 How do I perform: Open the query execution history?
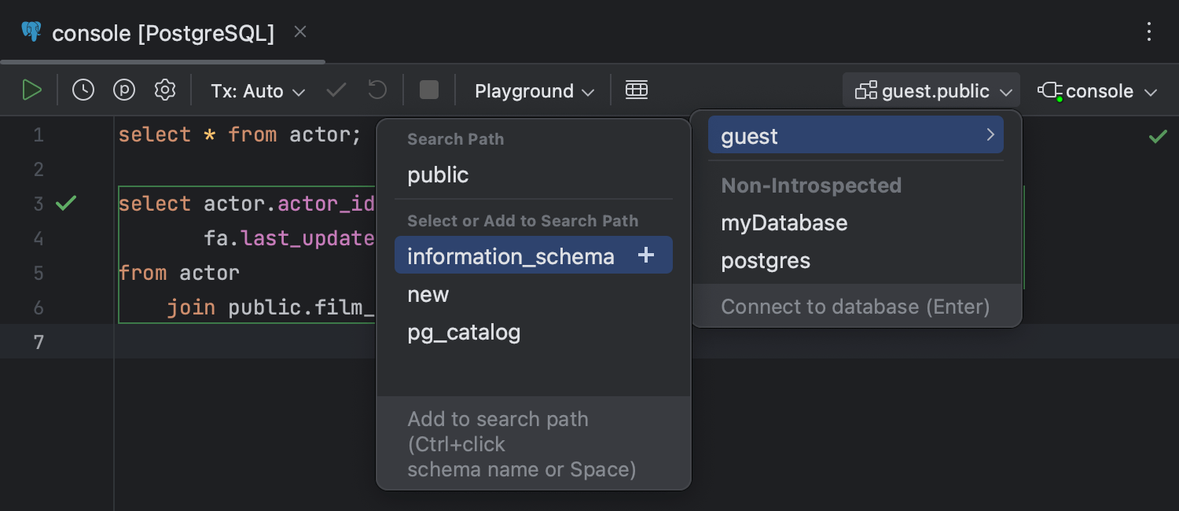[83, 90]
